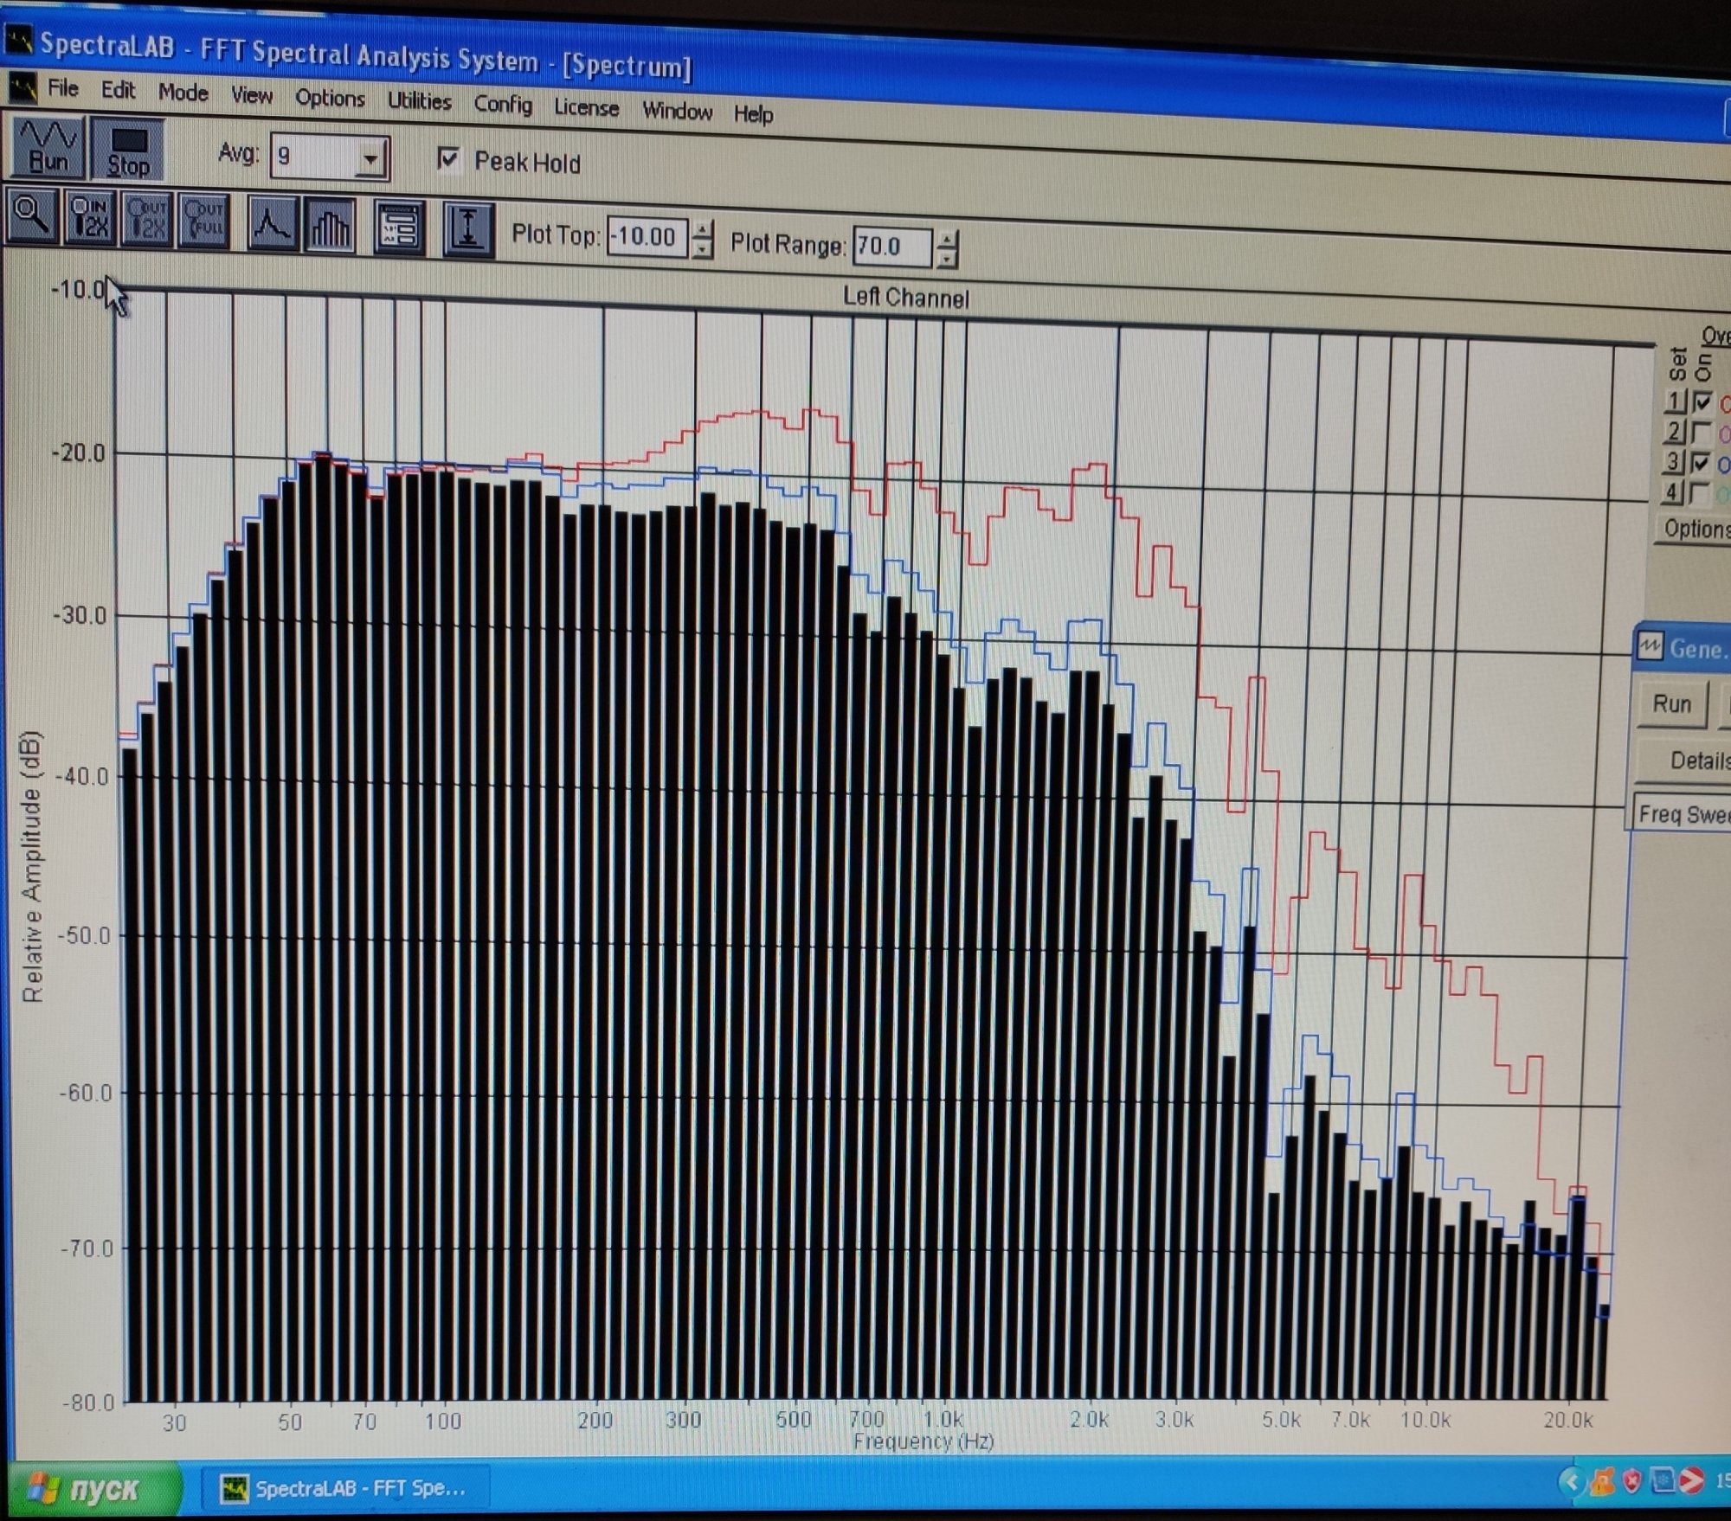
Task: Click the Run analyzer button
Action: [x=48, y=146]
